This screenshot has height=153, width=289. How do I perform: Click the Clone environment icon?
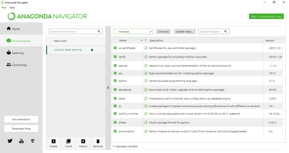[x=68, y=141]
